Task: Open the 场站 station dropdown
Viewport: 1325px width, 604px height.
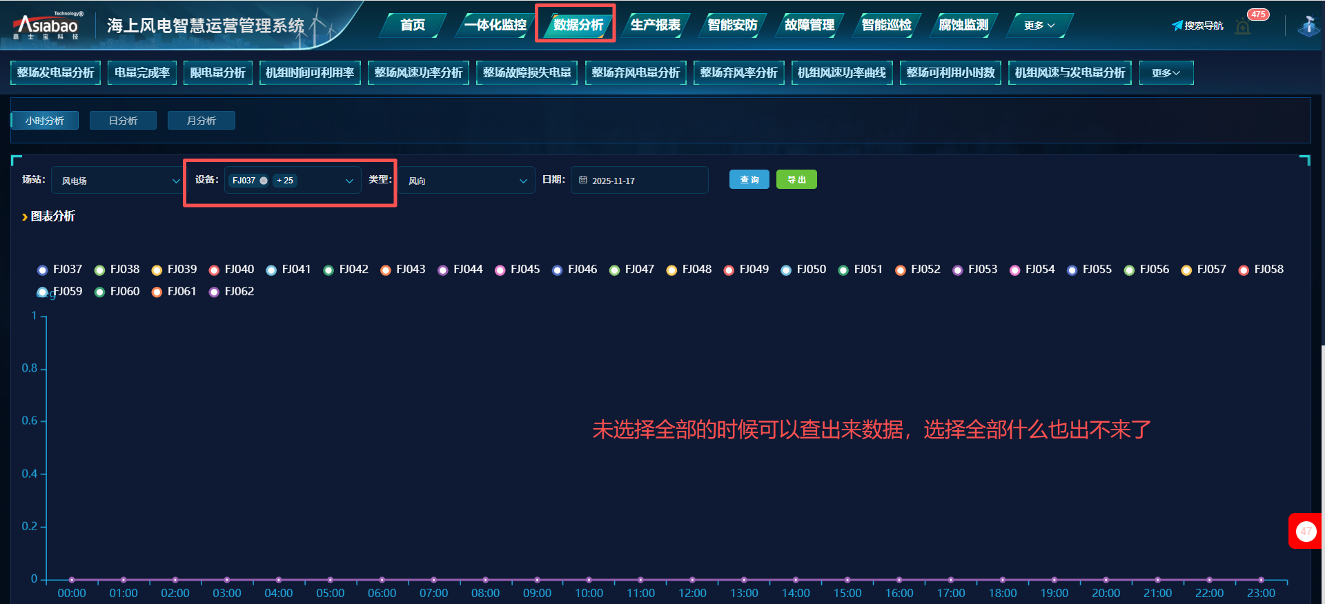Action: point(117,181)
